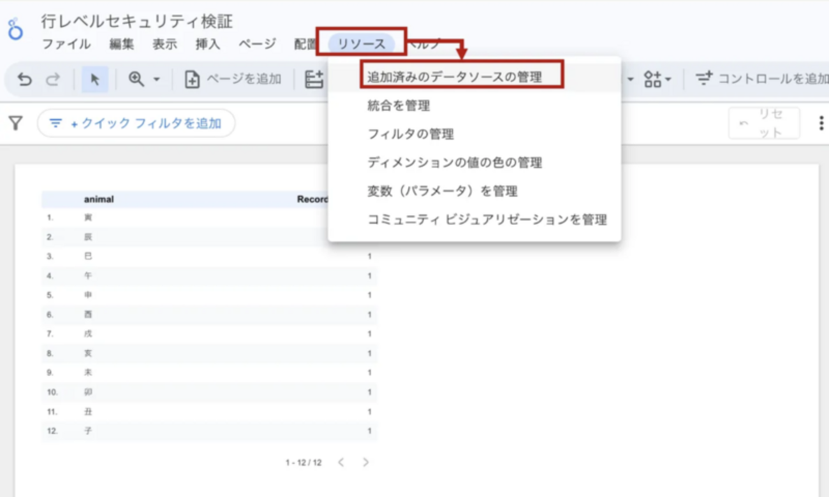The width and height of the screenshot is (829, 497).
Task: Click the zoom magnifier icon
Action: [x=136, y=80]
